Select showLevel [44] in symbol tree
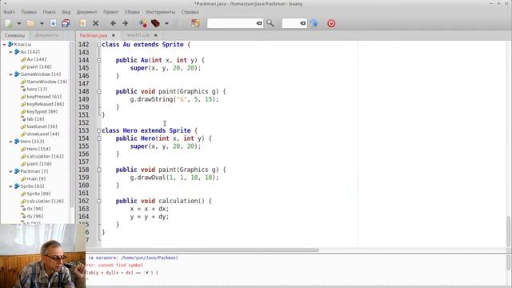Screen dimensions: 512x288 (43, 134)
